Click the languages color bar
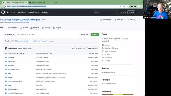 [x=118, y=95]
